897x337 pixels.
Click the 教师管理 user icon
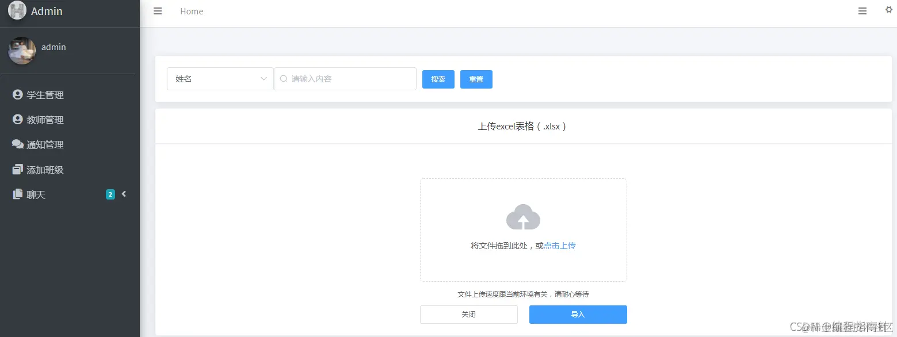tap(17, 120)
